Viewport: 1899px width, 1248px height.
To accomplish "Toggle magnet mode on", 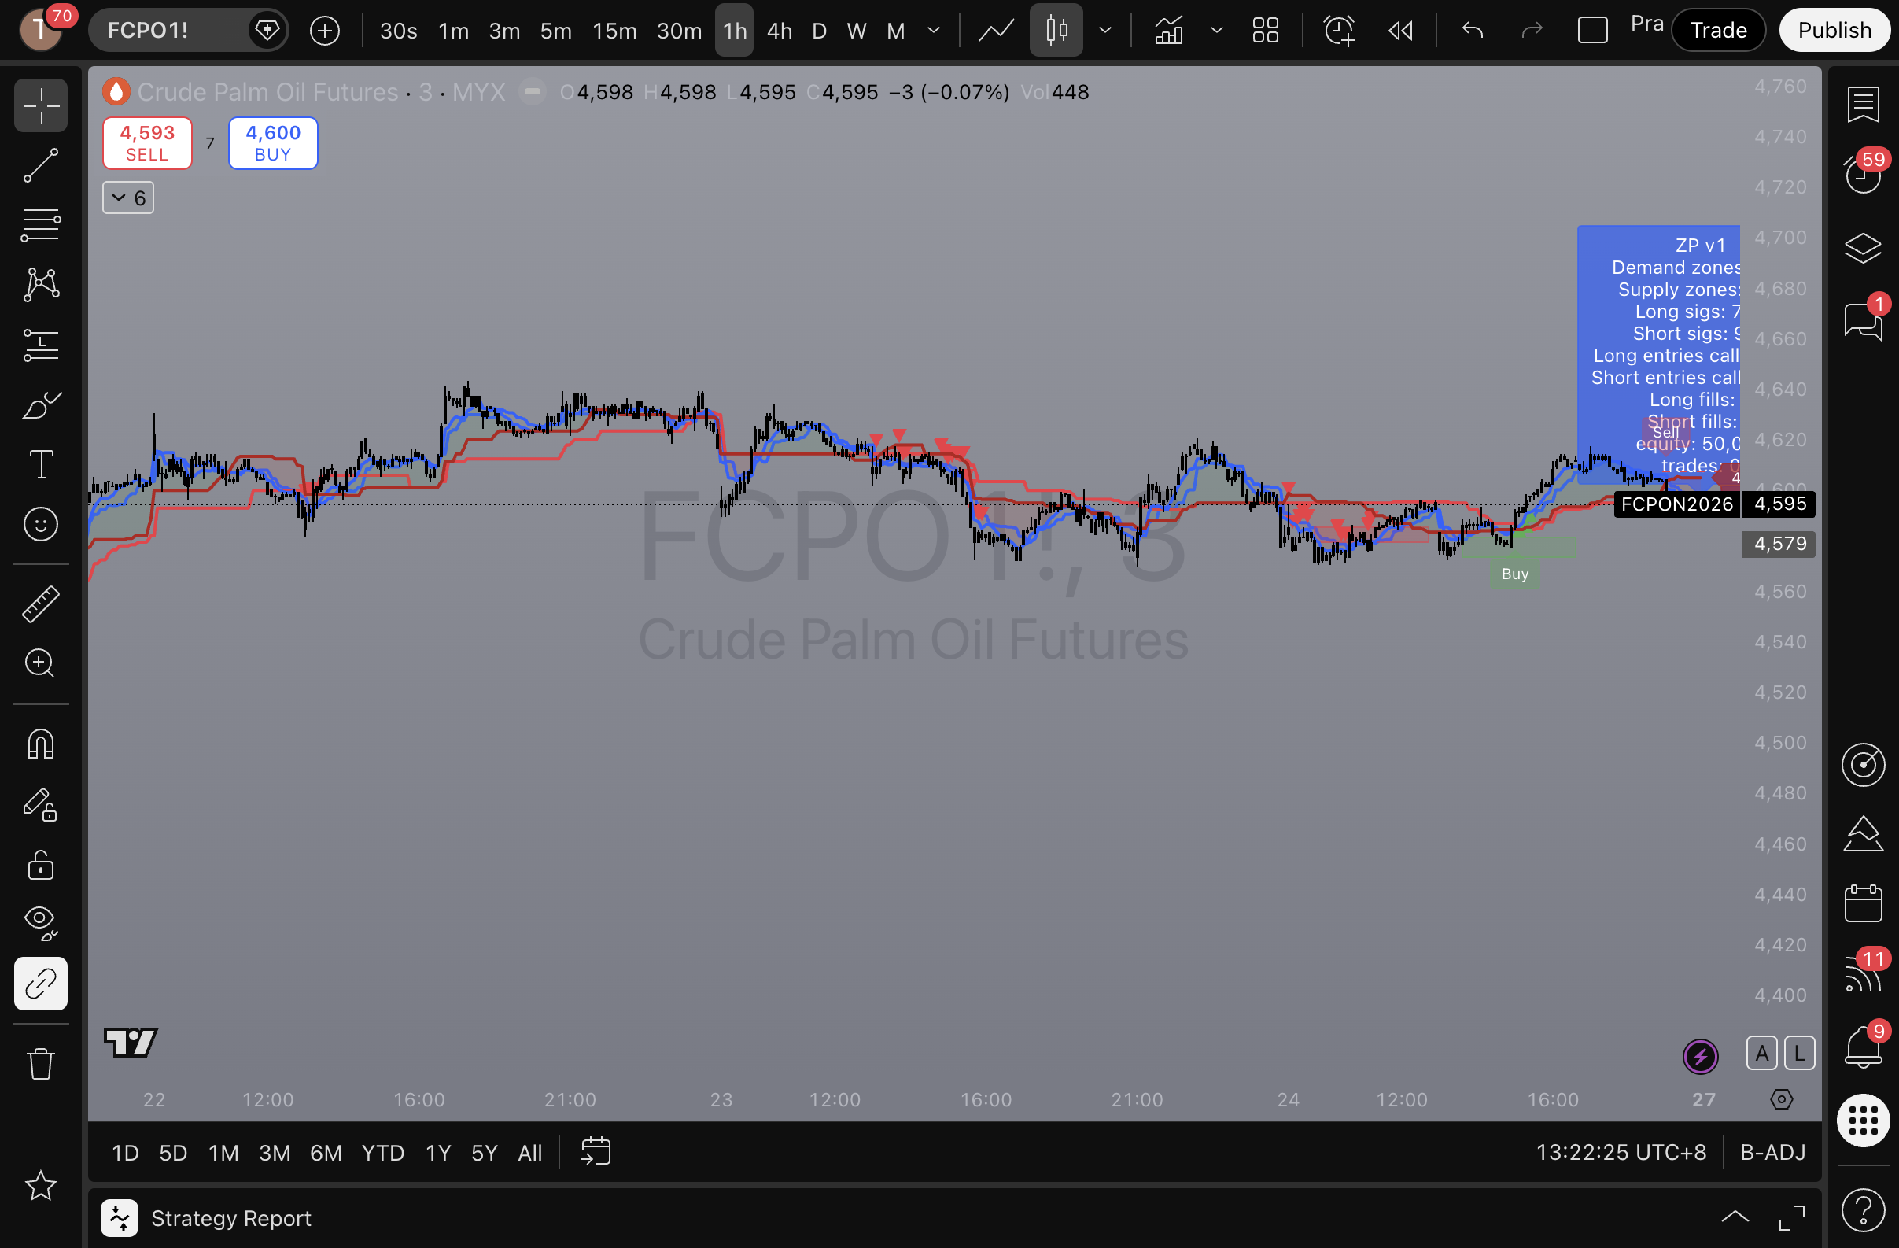I will [40, 744].
